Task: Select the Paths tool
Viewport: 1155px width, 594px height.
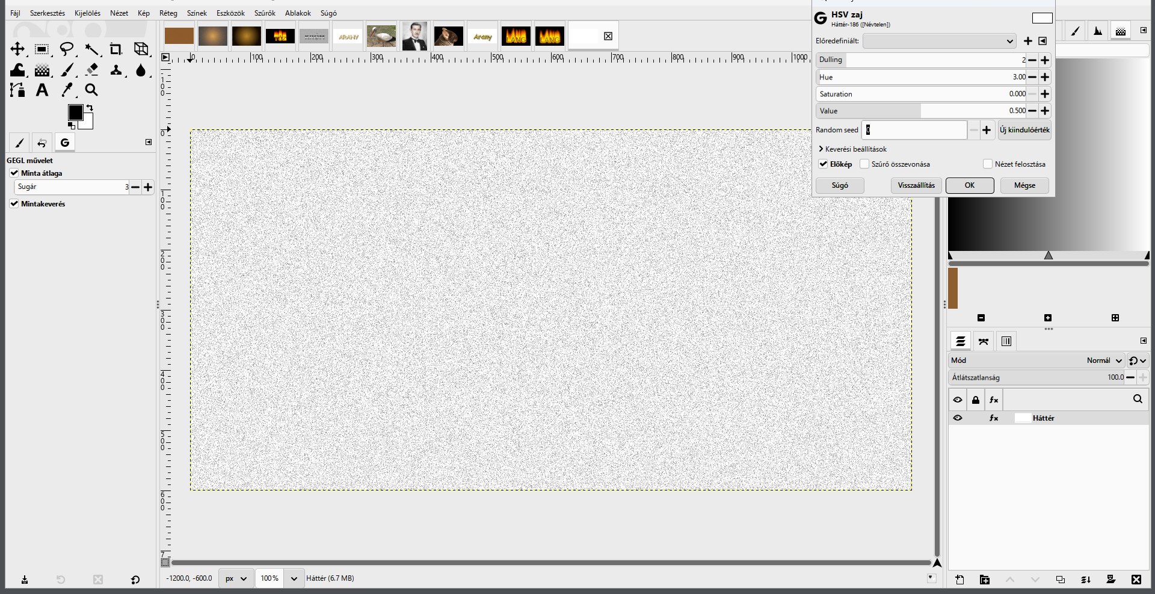Action: [17, 90]
